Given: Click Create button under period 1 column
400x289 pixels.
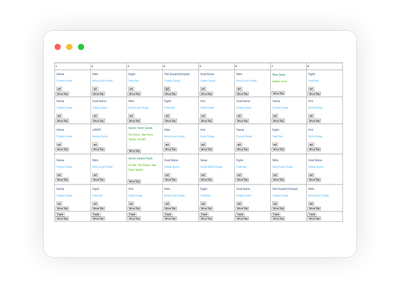Looking at the screenshot, I should [60, 215].
